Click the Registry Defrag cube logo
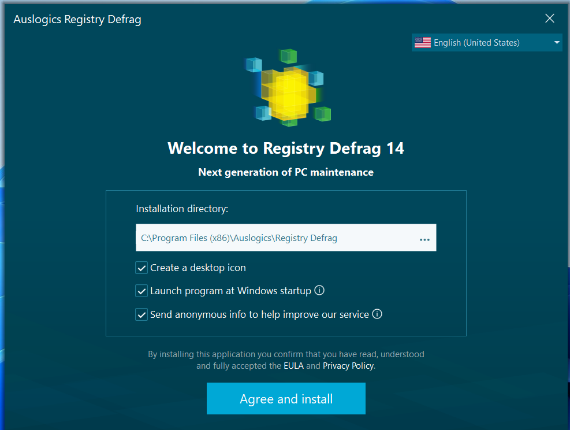The width and height of the screenshot is (570, 430). [289, 88]
